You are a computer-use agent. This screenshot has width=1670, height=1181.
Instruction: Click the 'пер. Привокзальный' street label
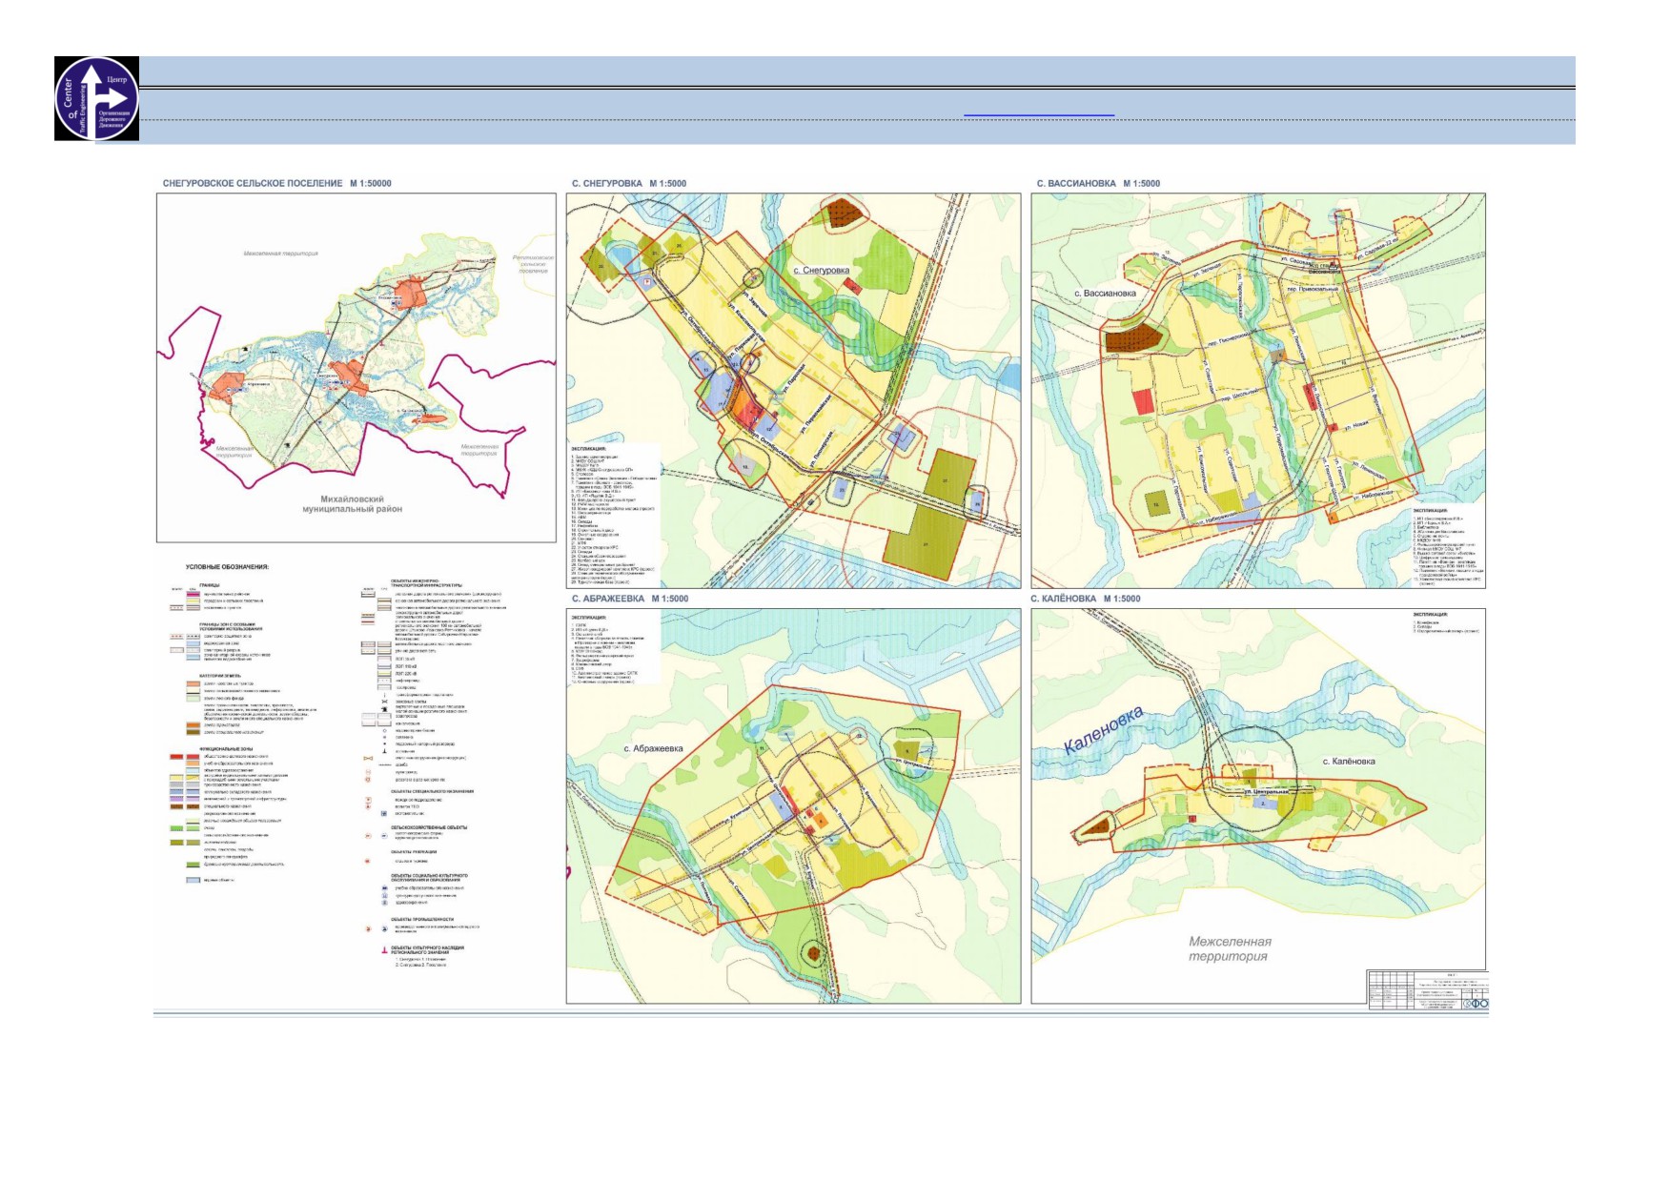tap(1313, 289)
